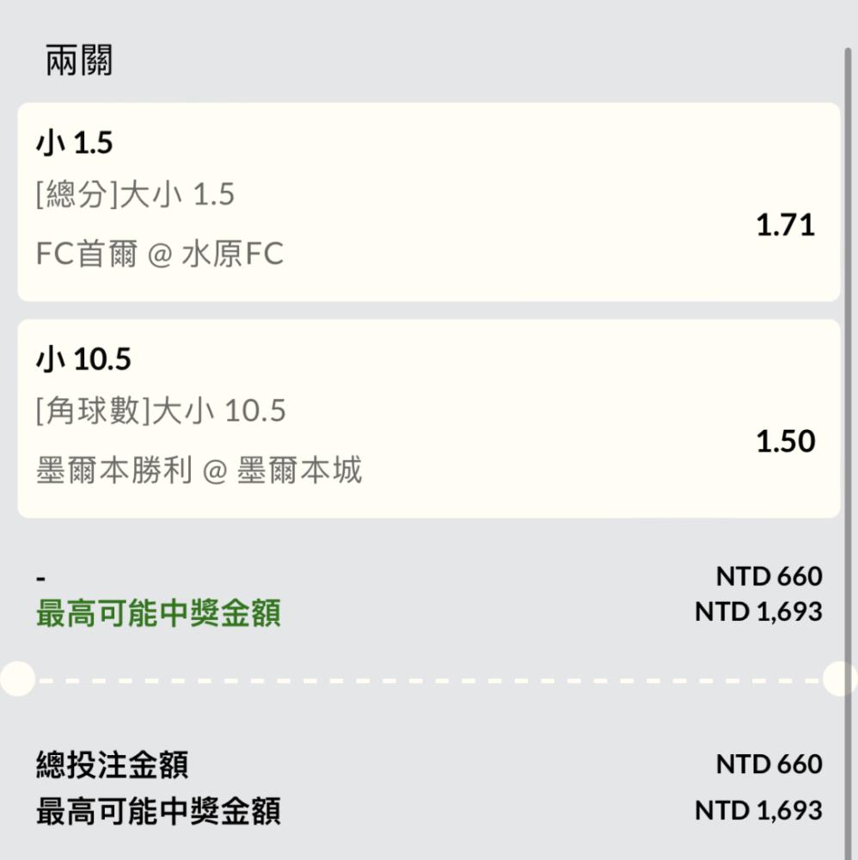Open the 墨爾本勝利 @ 墨爾本城 match
Screen dimensions: 858x860
[199, 470]
